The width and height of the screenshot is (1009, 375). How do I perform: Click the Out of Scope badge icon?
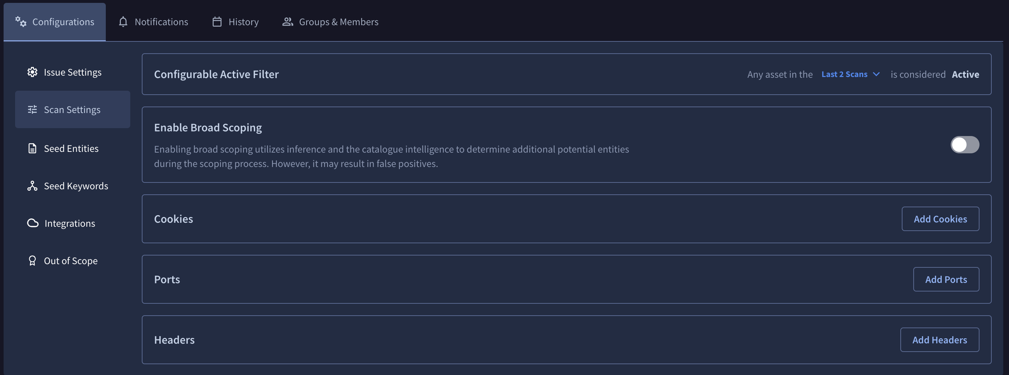tap(32, 261)
